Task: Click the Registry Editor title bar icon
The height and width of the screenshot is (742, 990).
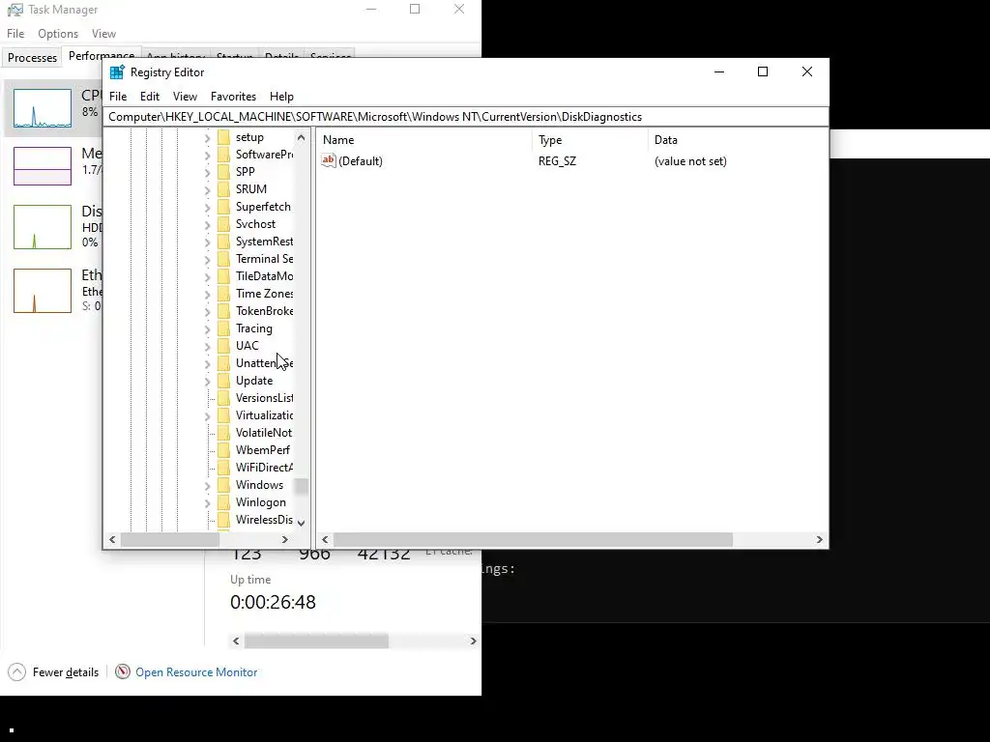Action: 117,71
